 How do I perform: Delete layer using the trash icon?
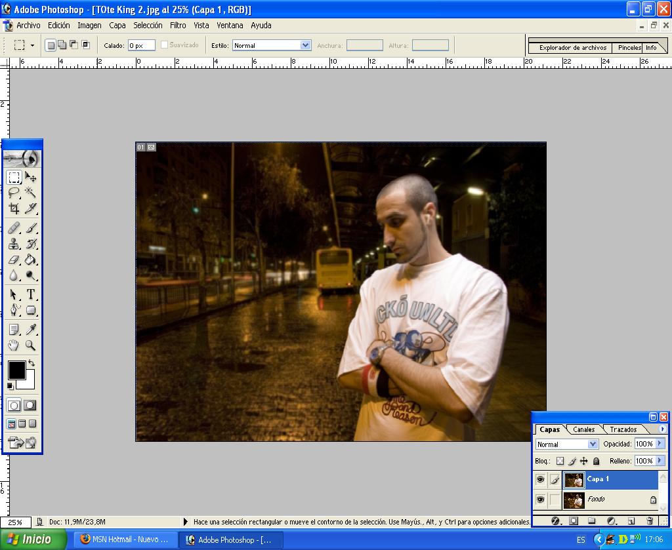click(650, 521)
